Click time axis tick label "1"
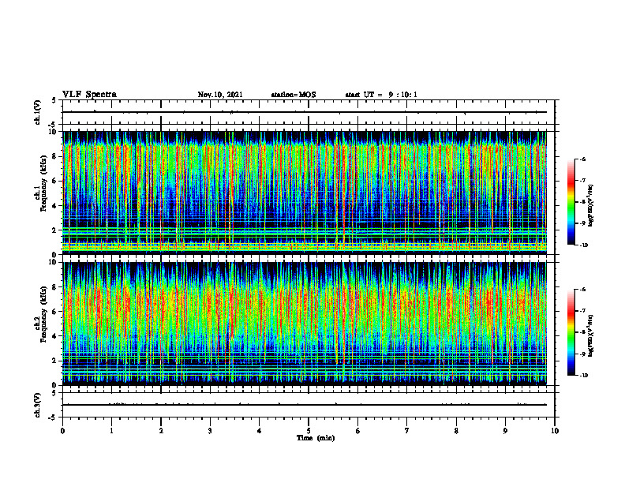Viewport: 625px width, 483px height. point(111,431)
